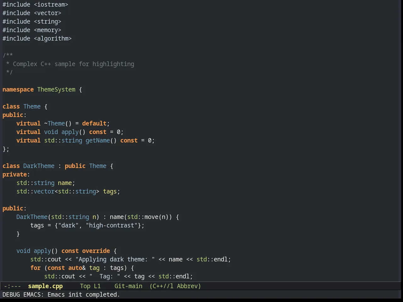Click 'move' in 'std::move(n)'
This screenshot has height=302, width=403.
point(151,217)
